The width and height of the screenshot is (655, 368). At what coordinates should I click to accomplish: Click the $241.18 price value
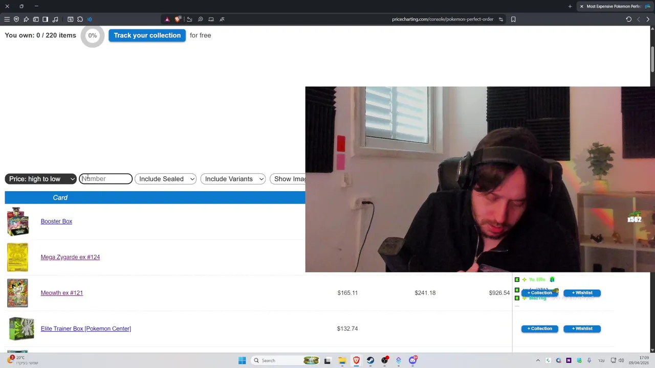point(425,293)
